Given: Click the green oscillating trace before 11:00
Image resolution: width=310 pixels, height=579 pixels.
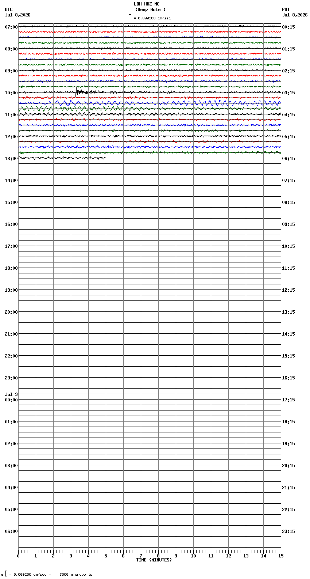Looking at the screenshot, I should point(150,109).
